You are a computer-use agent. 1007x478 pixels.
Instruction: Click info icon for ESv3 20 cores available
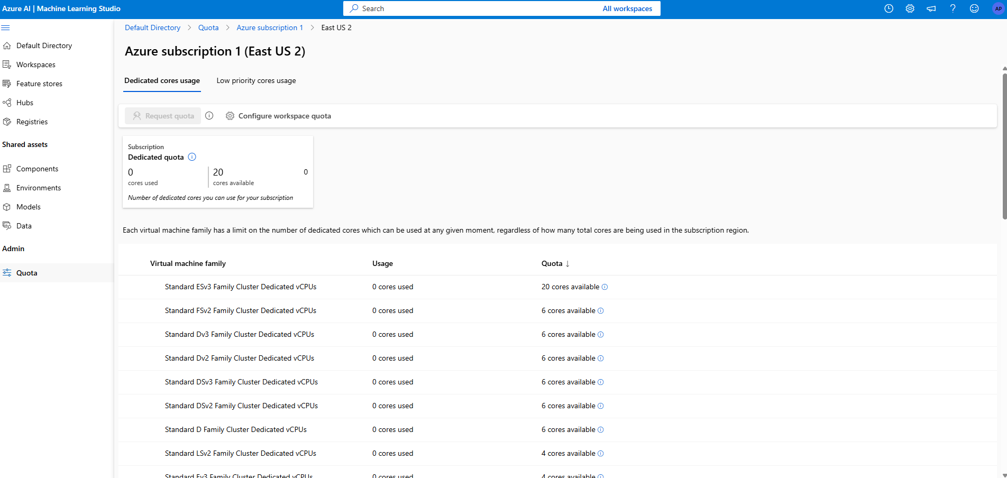[x=605, y=287]
